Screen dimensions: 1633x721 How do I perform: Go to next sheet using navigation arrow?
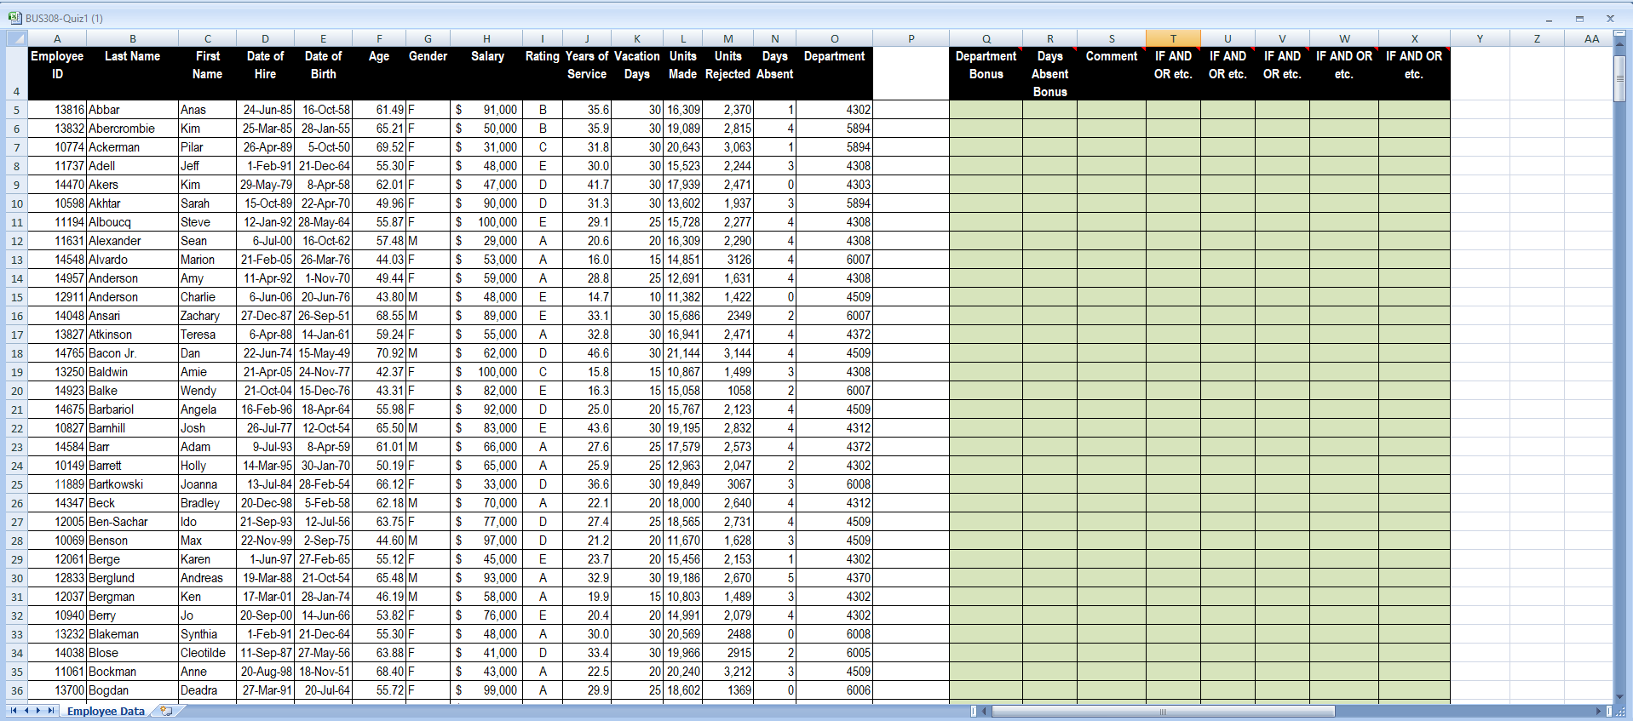click(x=38, y=711)
